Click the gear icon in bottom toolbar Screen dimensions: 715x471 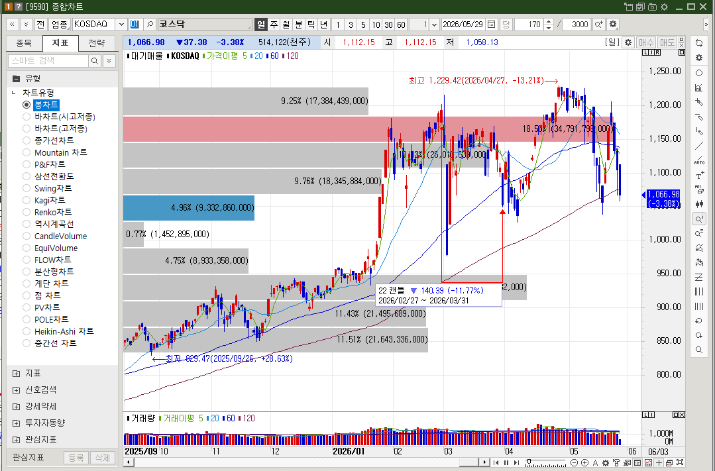tap(606, 463)
